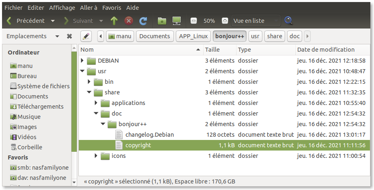Toggle location entry with pencil icon
This screenshot has height=190, width=374.
(x=86, y=36)
